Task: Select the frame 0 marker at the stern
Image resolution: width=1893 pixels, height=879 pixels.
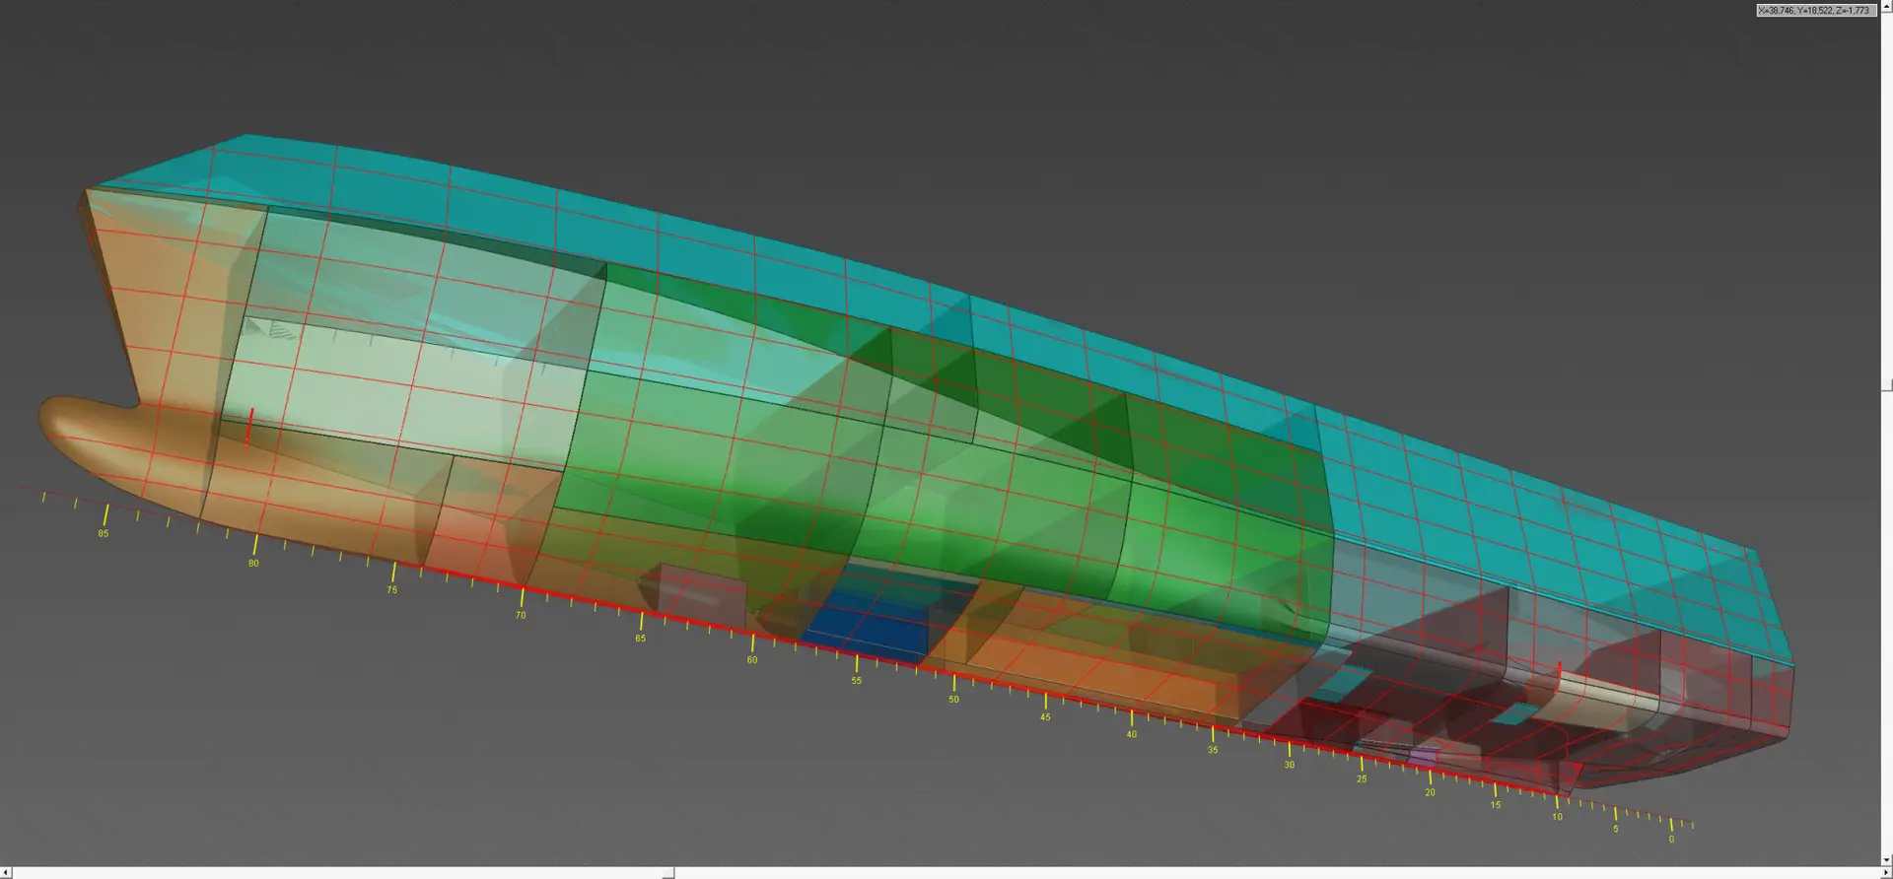Action: point(1670,840)
